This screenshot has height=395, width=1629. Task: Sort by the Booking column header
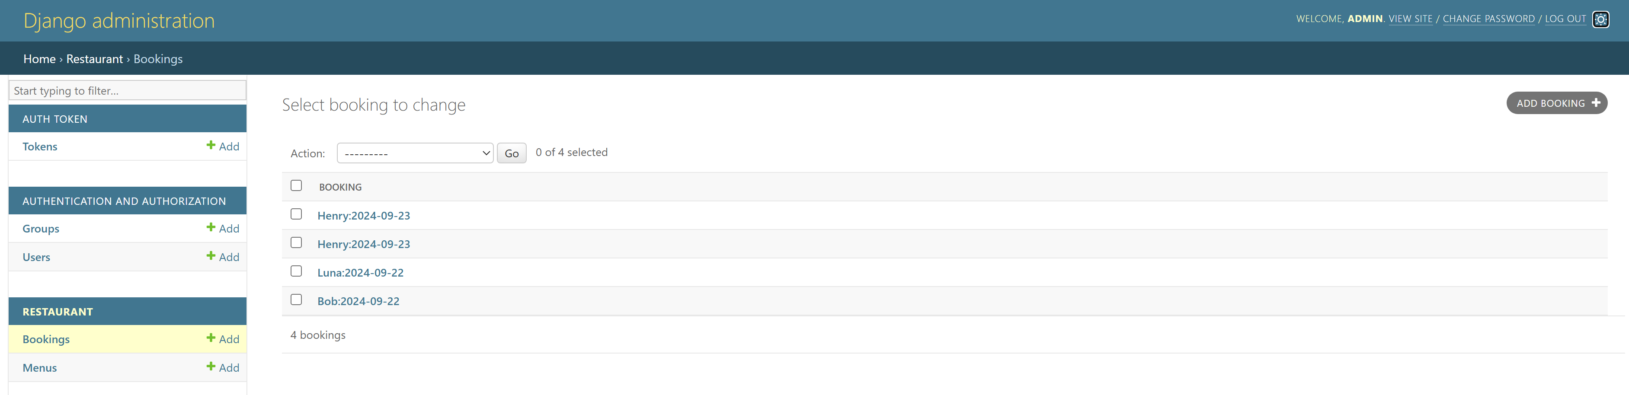point(340,187)
